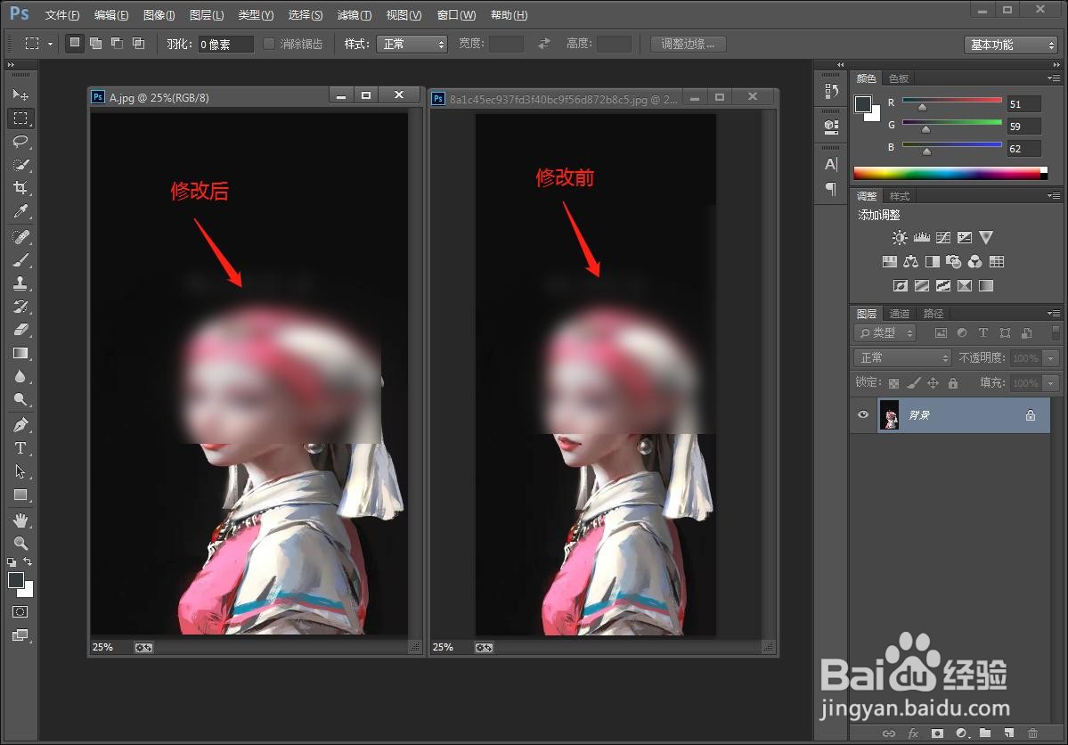Switch to the 色板 swatches tab

pos(899,78)
